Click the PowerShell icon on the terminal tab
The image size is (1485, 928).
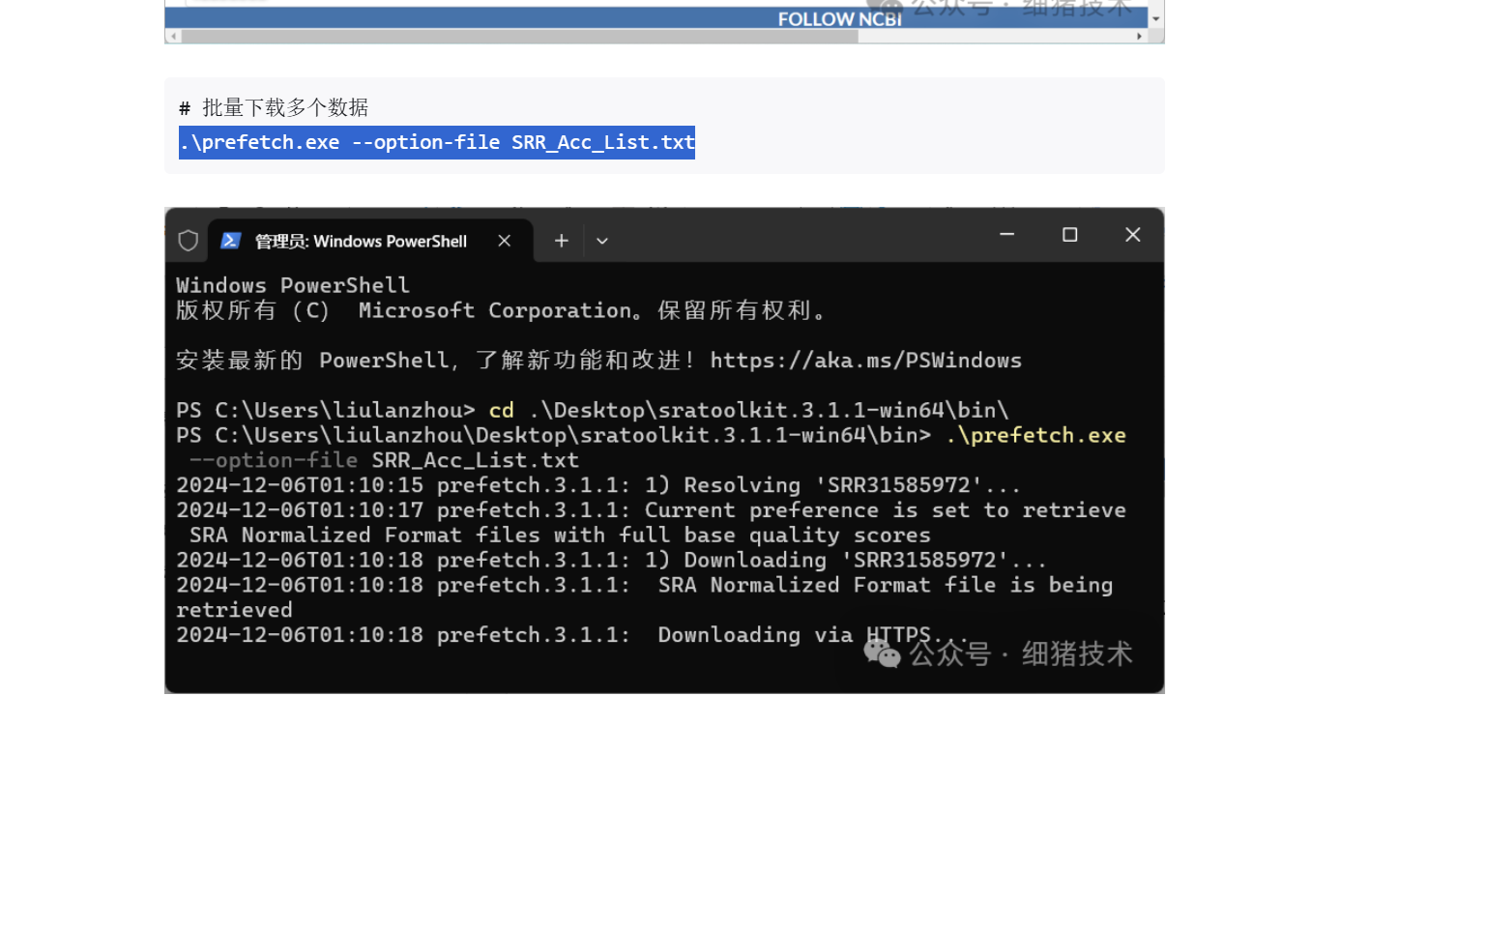[230, 241]
